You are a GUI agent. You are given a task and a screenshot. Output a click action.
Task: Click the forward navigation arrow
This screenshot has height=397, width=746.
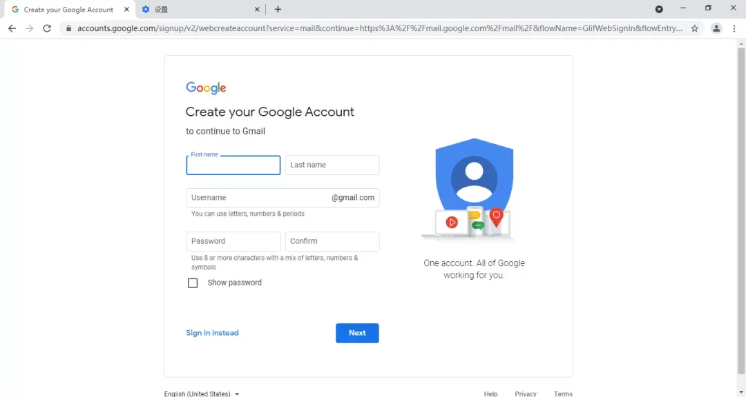click(30, 28)
